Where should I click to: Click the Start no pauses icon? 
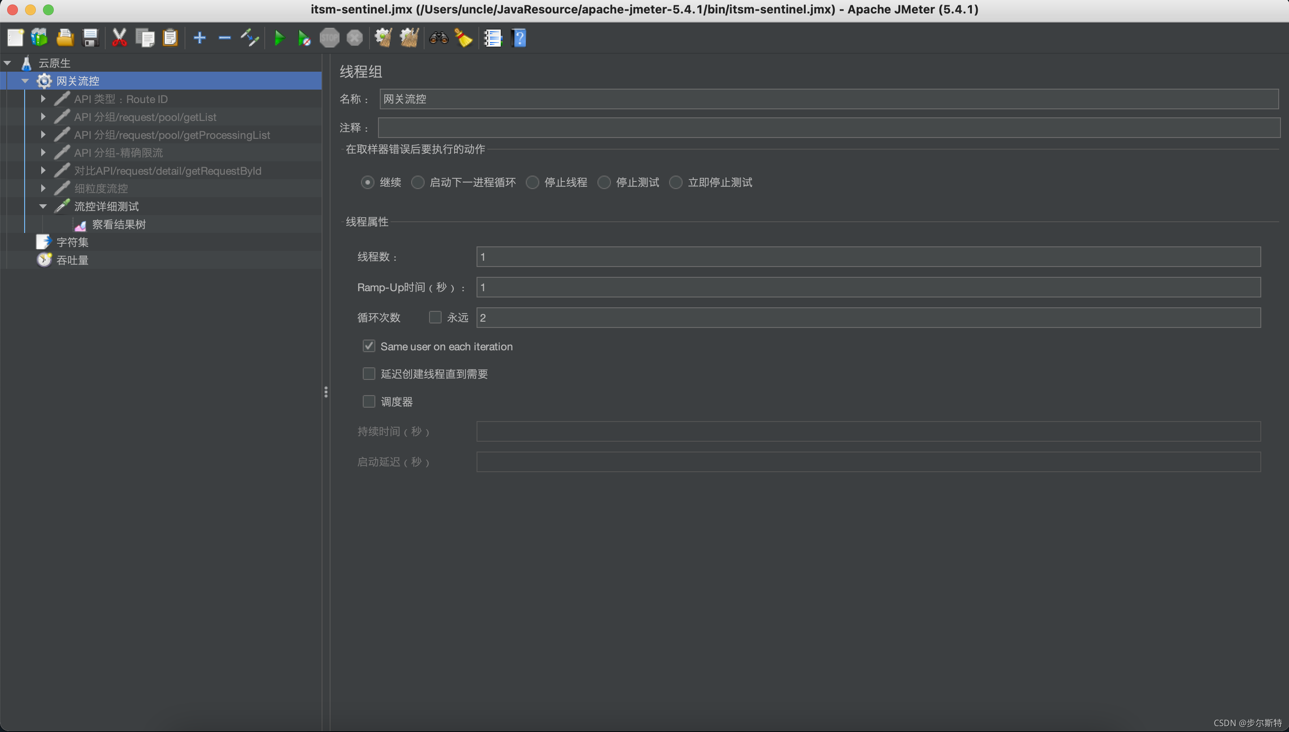[305, 38]
